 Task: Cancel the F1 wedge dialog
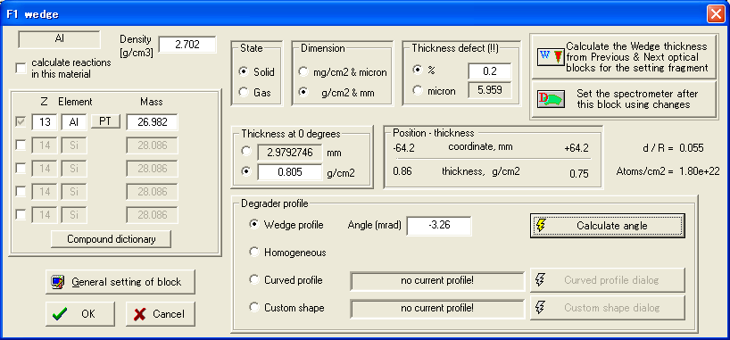(x=160, y=314)
